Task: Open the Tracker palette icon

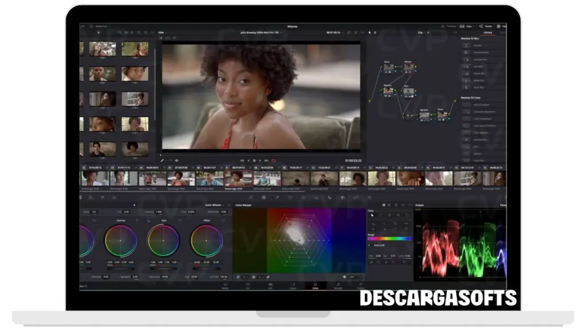Action: pos(303,198)
